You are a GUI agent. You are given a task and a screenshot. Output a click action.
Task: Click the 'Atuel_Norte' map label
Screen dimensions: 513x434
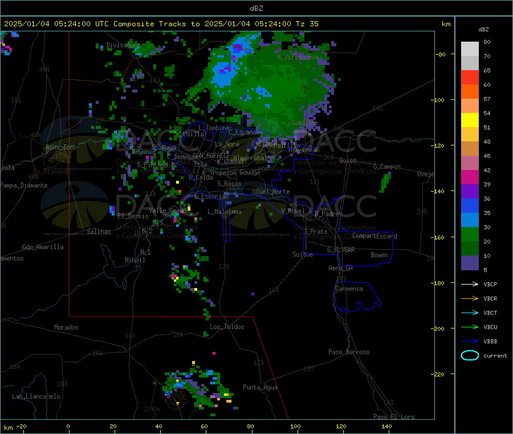[x=271, y=192]
